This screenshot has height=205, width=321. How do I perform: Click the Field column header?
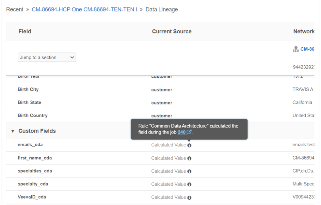point(25,31)
